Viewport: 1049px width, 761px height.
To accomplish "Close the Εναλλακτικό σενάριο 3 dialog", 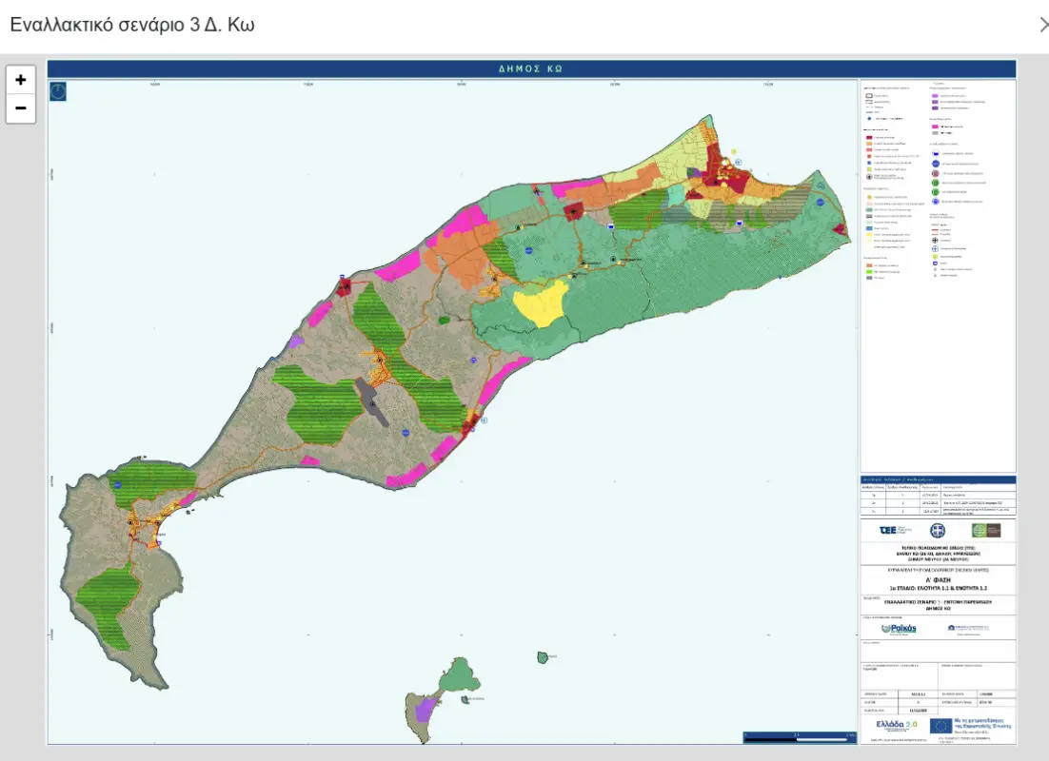I will (1043, 25).
